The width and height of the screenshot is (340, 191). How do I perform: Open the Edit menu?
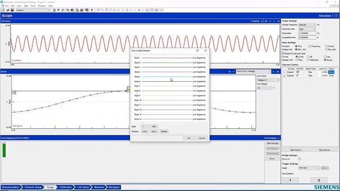[x=13, y=6]
